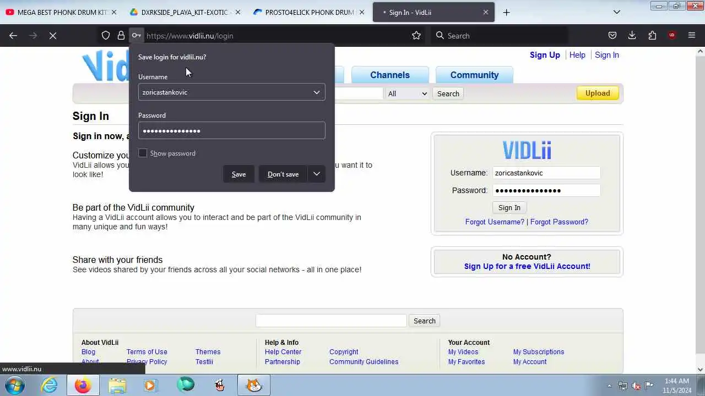The height and width of the screenshot is (396, 705).
Task: Tick the Show password checkbox
Action: 143,153
